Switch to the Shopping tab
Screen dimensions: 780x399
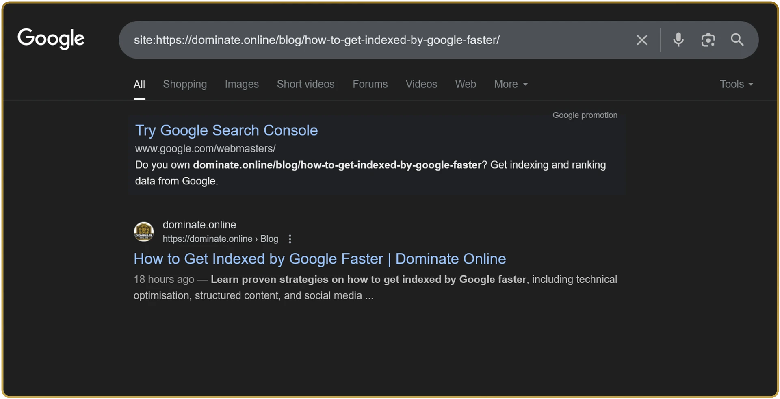[185, 84]
